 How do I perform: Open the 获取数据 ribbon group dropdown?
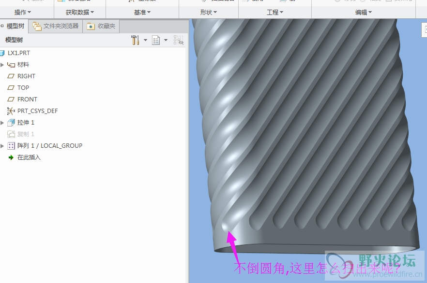[x=80, y=12]
